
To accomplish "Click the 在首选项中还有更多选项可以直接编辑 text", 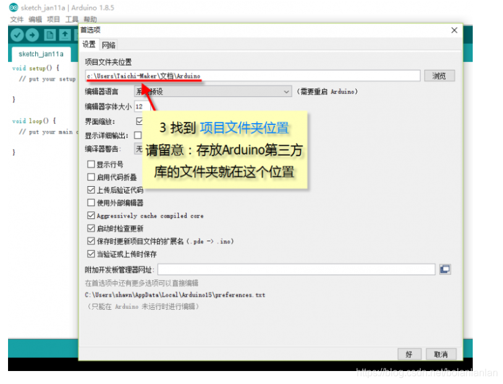I will tap(142, 283).
